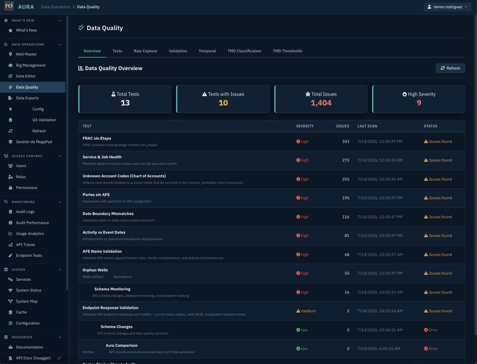Click the rci AURA logo icon
The image size is (477, 364).
[9, 6]
